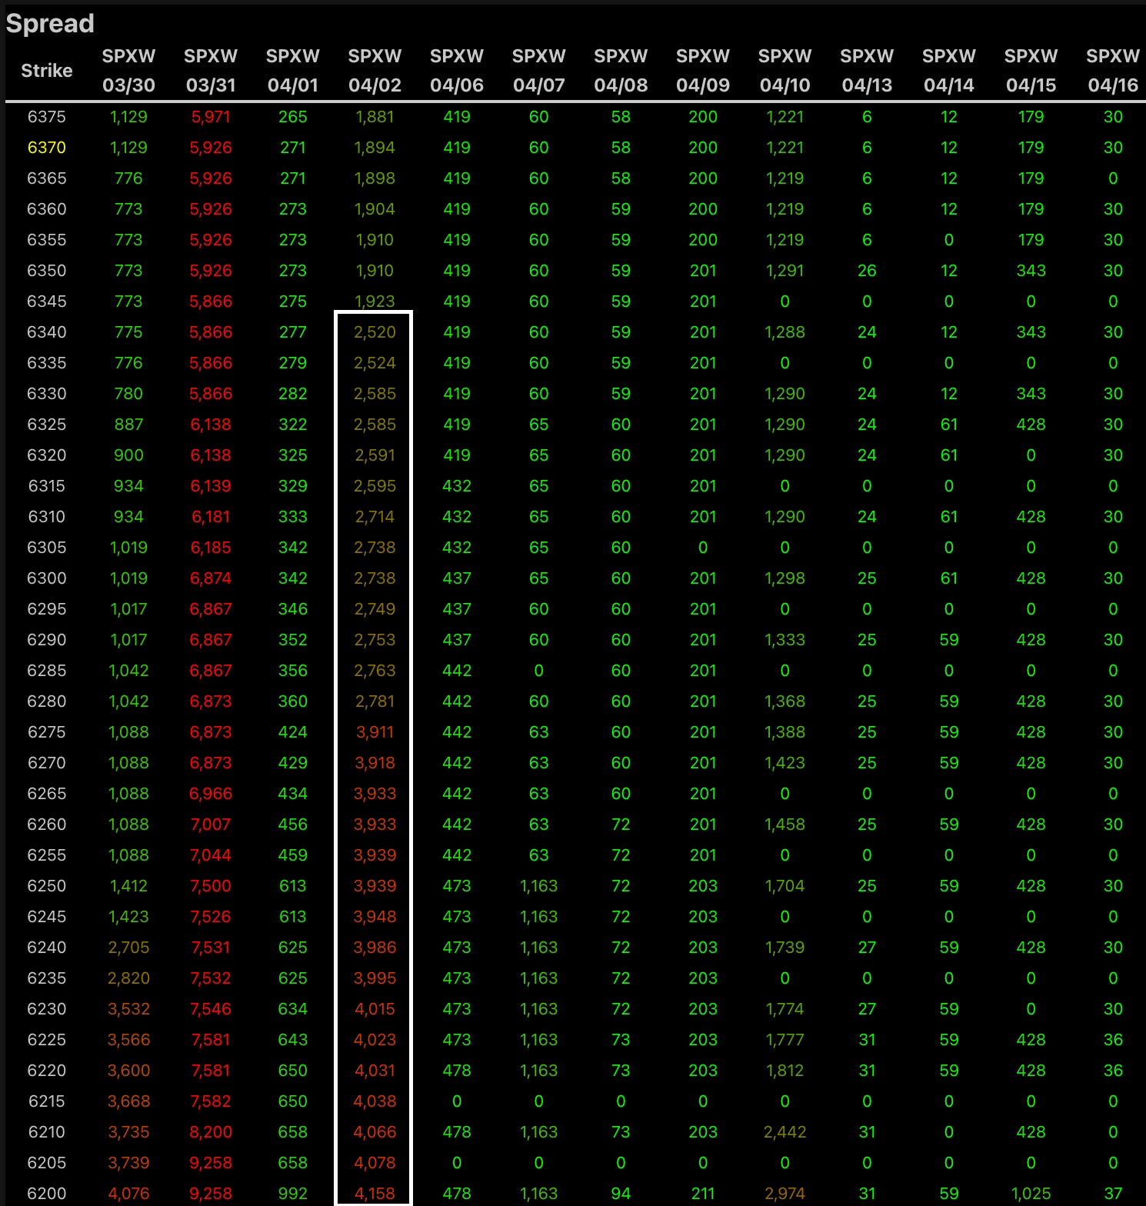This screenshot has height=1206, width=1146.
Task: Click the 1,412 value in 6250 row
Action: click(x=128, y=886)
